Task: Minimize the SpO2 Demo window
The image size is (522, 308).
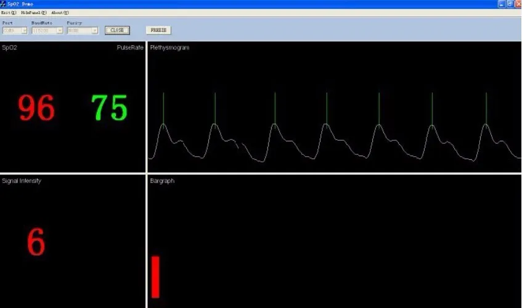Action: click(x=501, y=4)
